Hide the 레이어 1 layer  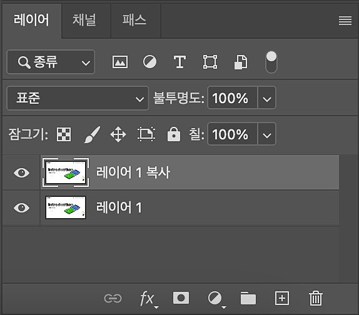pos(21,207)
